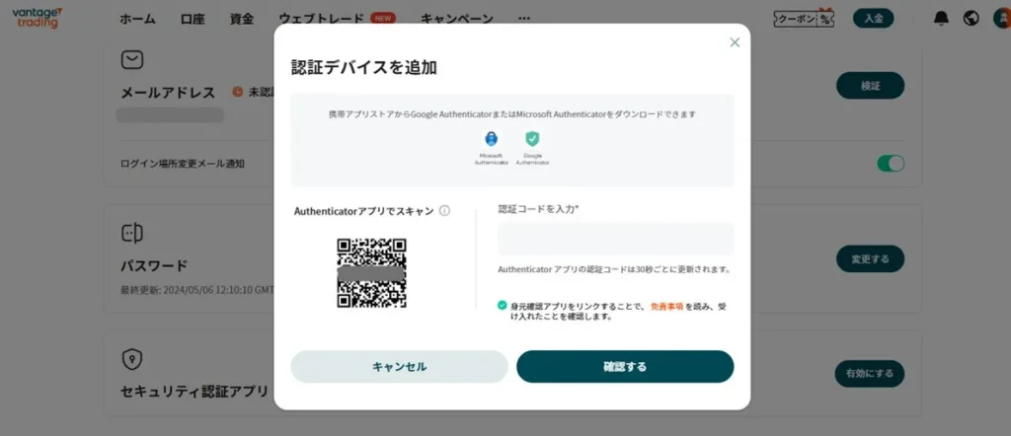The height and width of the screenshot is (436, 1011).
Task: Click the QR code image
Action: pyautogui.click(x=371, y=273)
